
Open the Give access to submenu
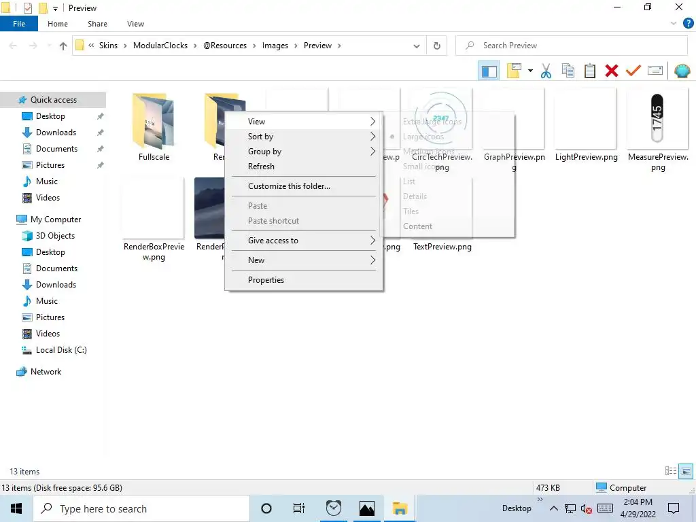click(304, 241)
